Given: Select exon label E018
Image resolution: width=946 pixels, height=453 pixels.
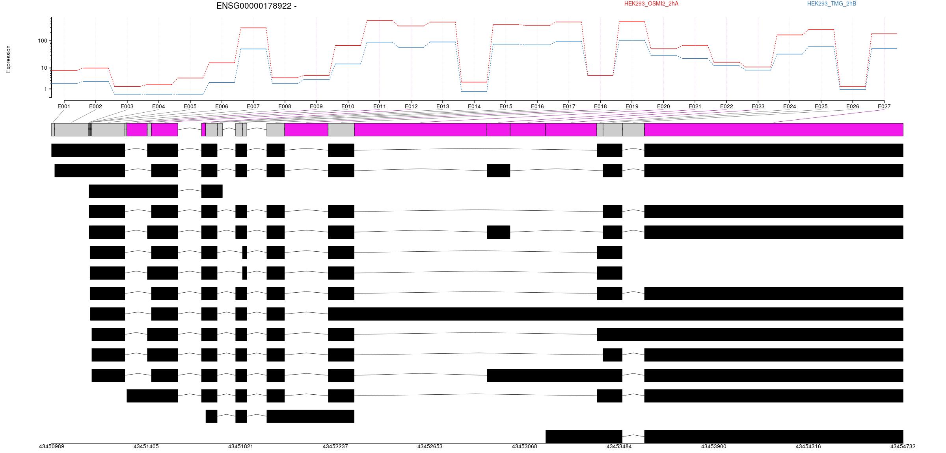Looking at the screenshot, I should point(600,106).
